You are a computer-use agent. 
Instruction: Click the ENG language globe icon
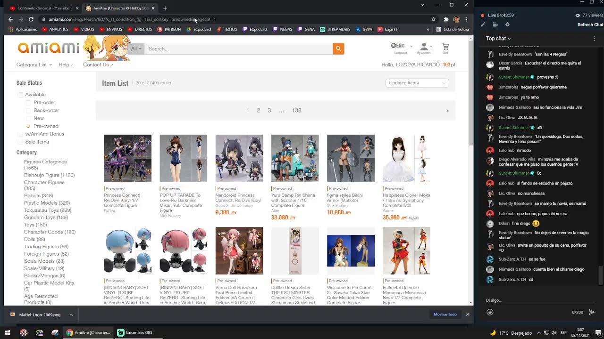pyautogui.click(x=398, y=46)
